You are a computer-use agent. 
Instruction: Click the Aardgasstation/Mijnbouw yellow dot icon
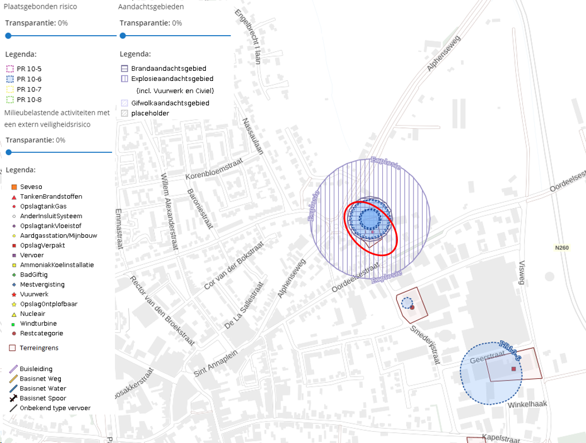14,235
